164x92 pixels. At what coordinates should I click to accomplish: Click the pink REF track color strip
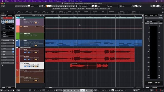click(18, 22)
